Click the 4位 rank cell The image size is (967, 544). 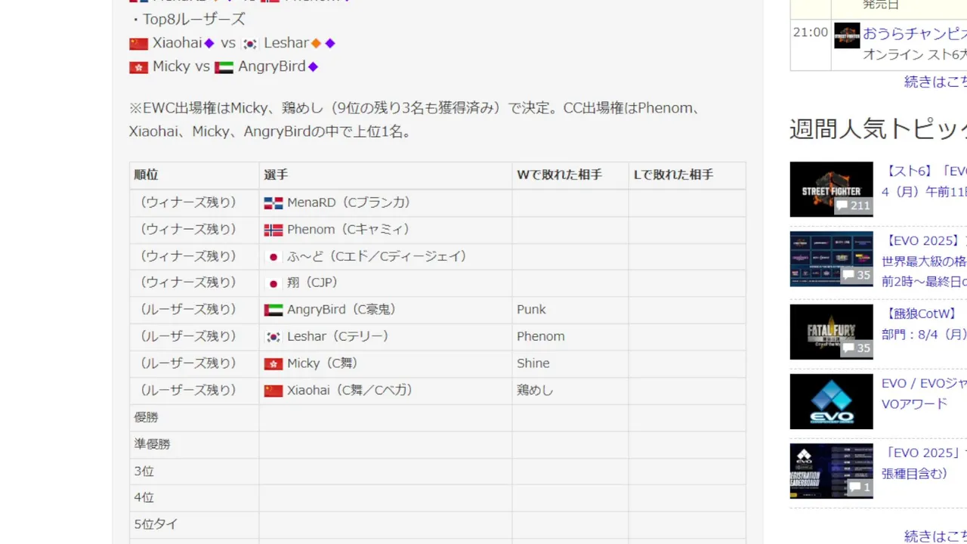click(x=194, y=498)
